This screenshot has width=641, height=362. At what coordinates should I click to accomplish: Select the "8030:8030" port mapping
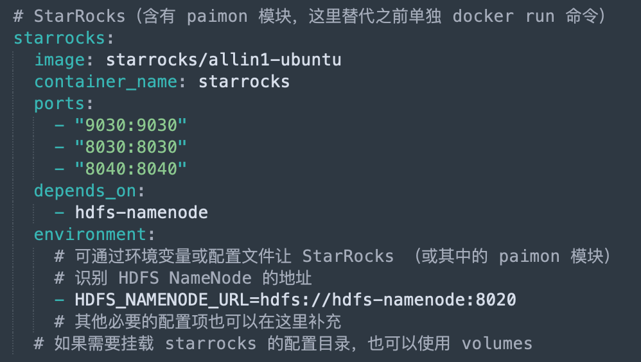(131, 147)
